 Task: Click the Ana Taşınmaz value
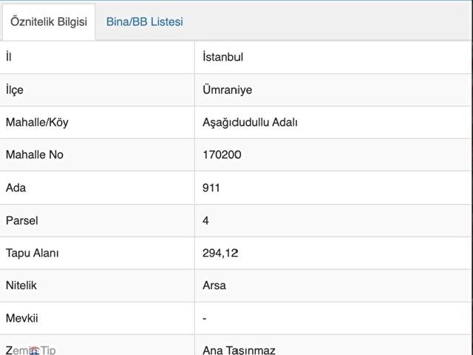[x=239, y=350]
